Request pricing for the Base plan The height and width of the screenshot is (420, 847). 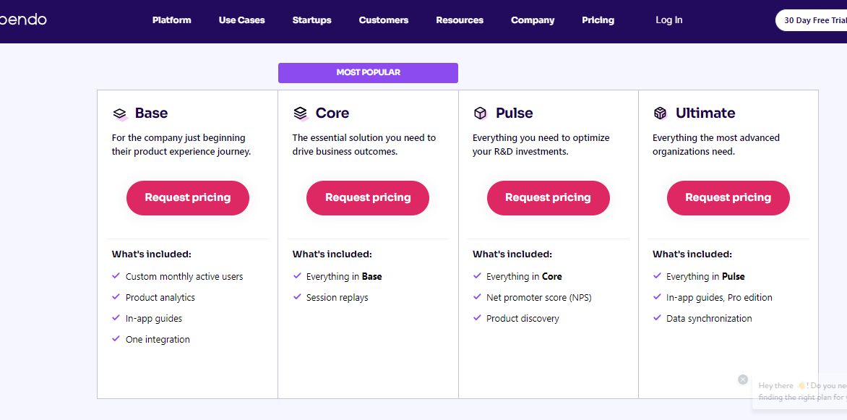click(x=188, y=198)
